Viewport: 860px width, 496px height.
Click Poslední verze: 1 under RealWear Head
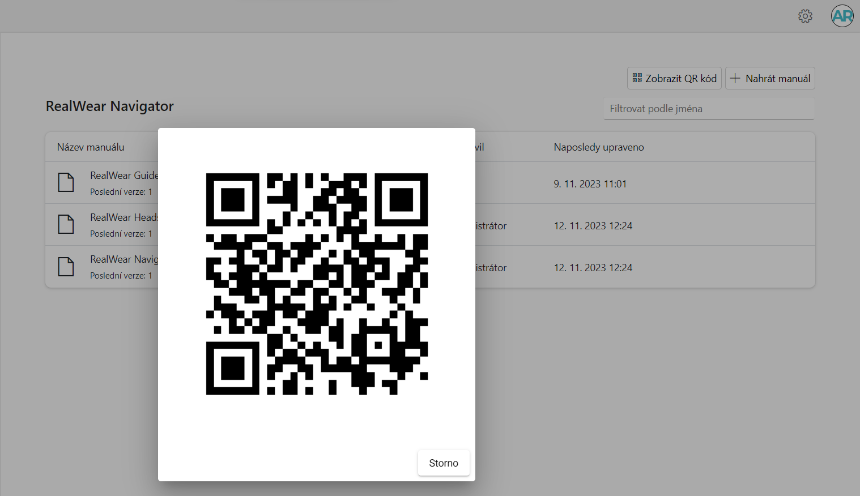(121, 234)
